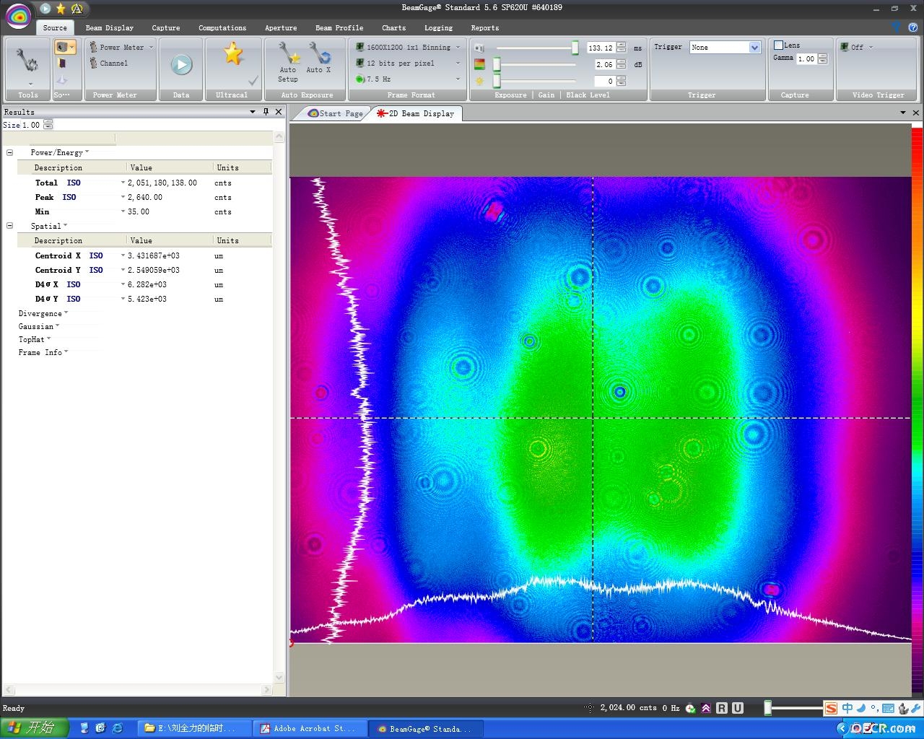Expand the TopHat results group
The height and width of the screenshot is (739, 924).
34,339
